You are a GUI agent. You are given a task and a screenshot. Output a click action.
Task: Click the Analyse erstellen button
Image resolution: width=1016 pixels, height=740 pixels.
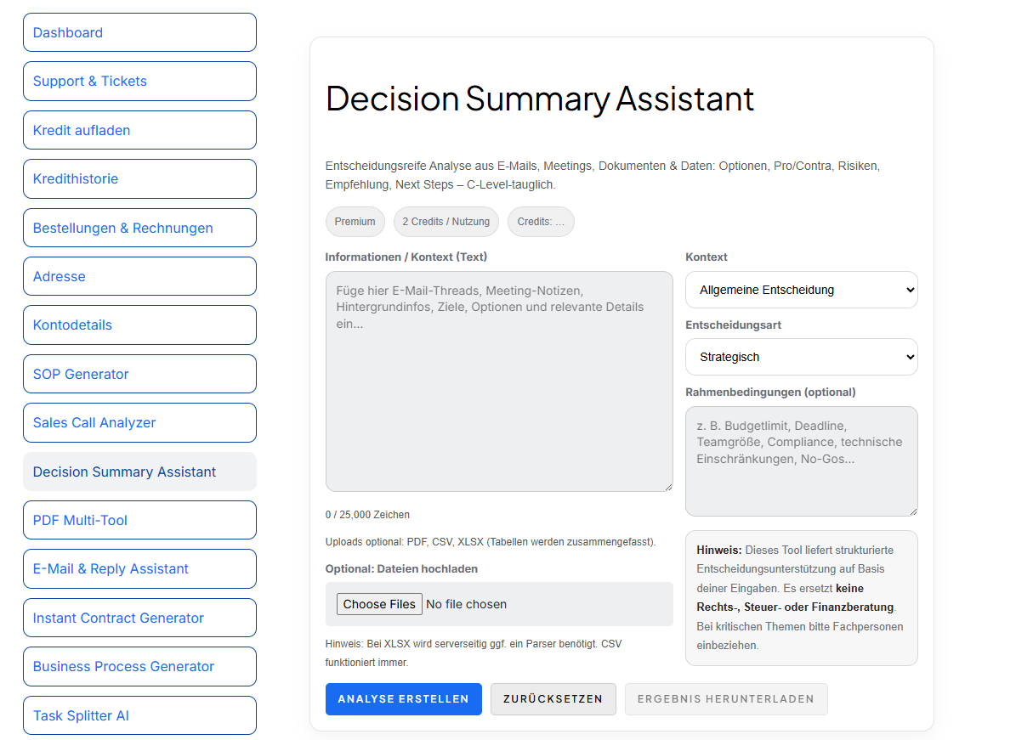(403, 698)
